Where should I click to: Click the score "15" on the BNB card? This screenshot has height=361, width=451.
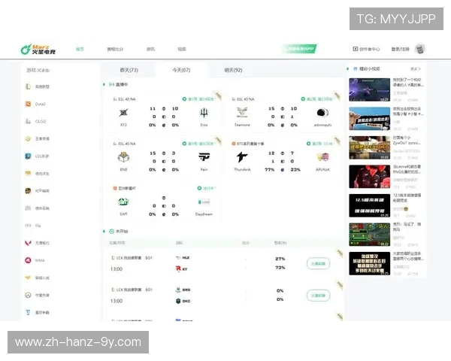(153, 153)
